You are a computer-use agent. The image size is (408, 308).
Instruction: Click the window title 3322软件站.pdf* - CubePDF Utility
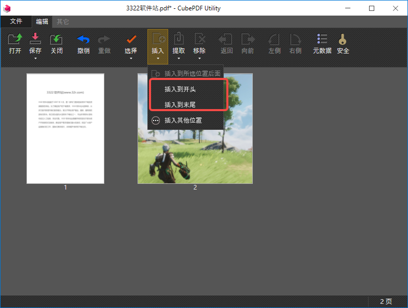173,8
